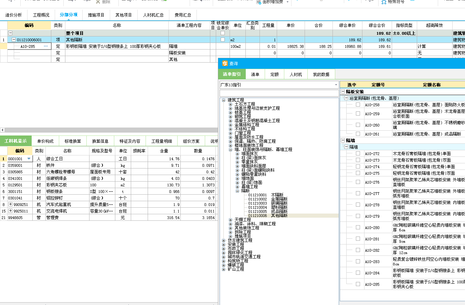
Task: Switch to 我的数据 tab in query dialog
Action: (x=321, y=74)
